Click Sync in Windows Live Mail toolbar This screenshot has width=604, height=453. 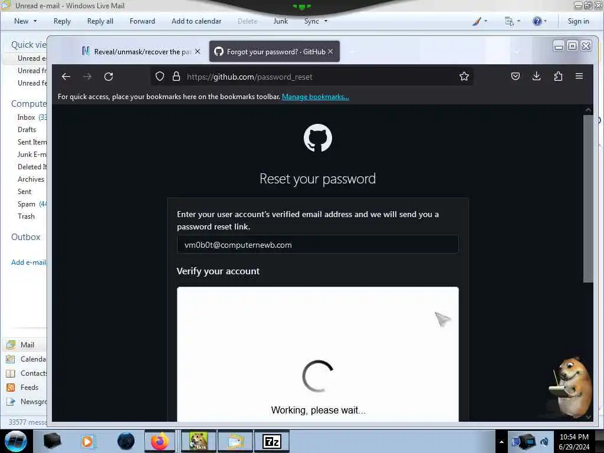(311, 21)
